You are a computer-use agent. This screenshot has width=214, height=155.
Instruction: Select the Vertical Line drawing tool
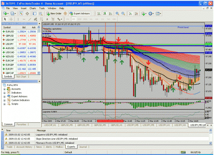[18, 19]
